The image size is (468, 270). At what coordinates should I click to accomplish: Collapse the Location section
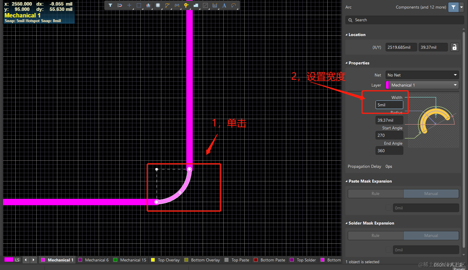[x=347, y=35]
